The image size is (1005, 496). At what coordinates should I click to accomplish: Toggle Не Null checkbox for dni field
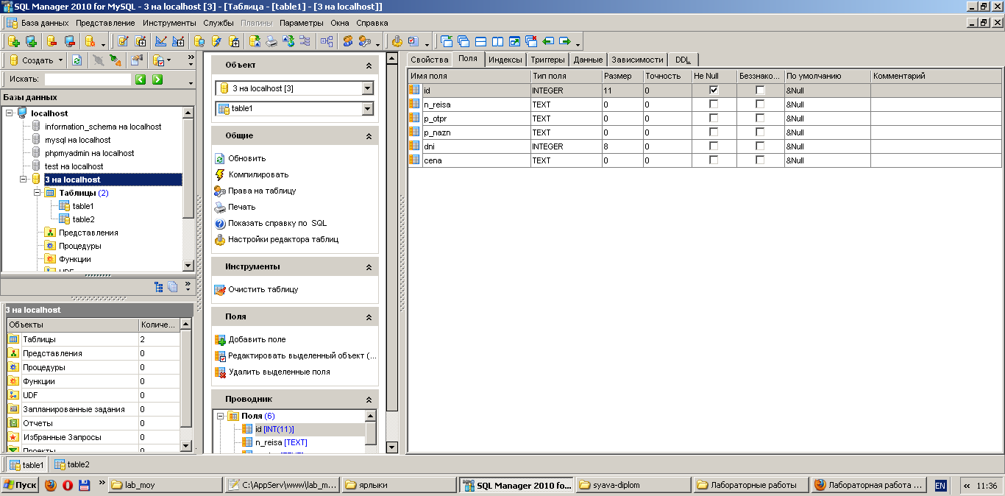[x=714, y=146]
